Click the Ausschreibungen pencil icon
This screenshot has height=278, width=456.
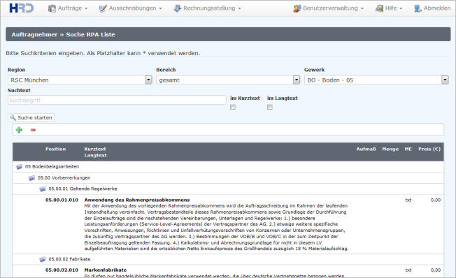click(x=103, y=8)
